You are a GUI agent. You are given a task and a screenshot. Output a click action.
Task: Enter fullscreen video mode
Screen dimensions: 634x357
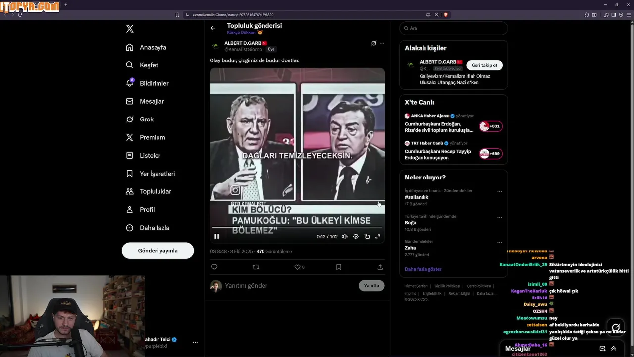point(378,237)
